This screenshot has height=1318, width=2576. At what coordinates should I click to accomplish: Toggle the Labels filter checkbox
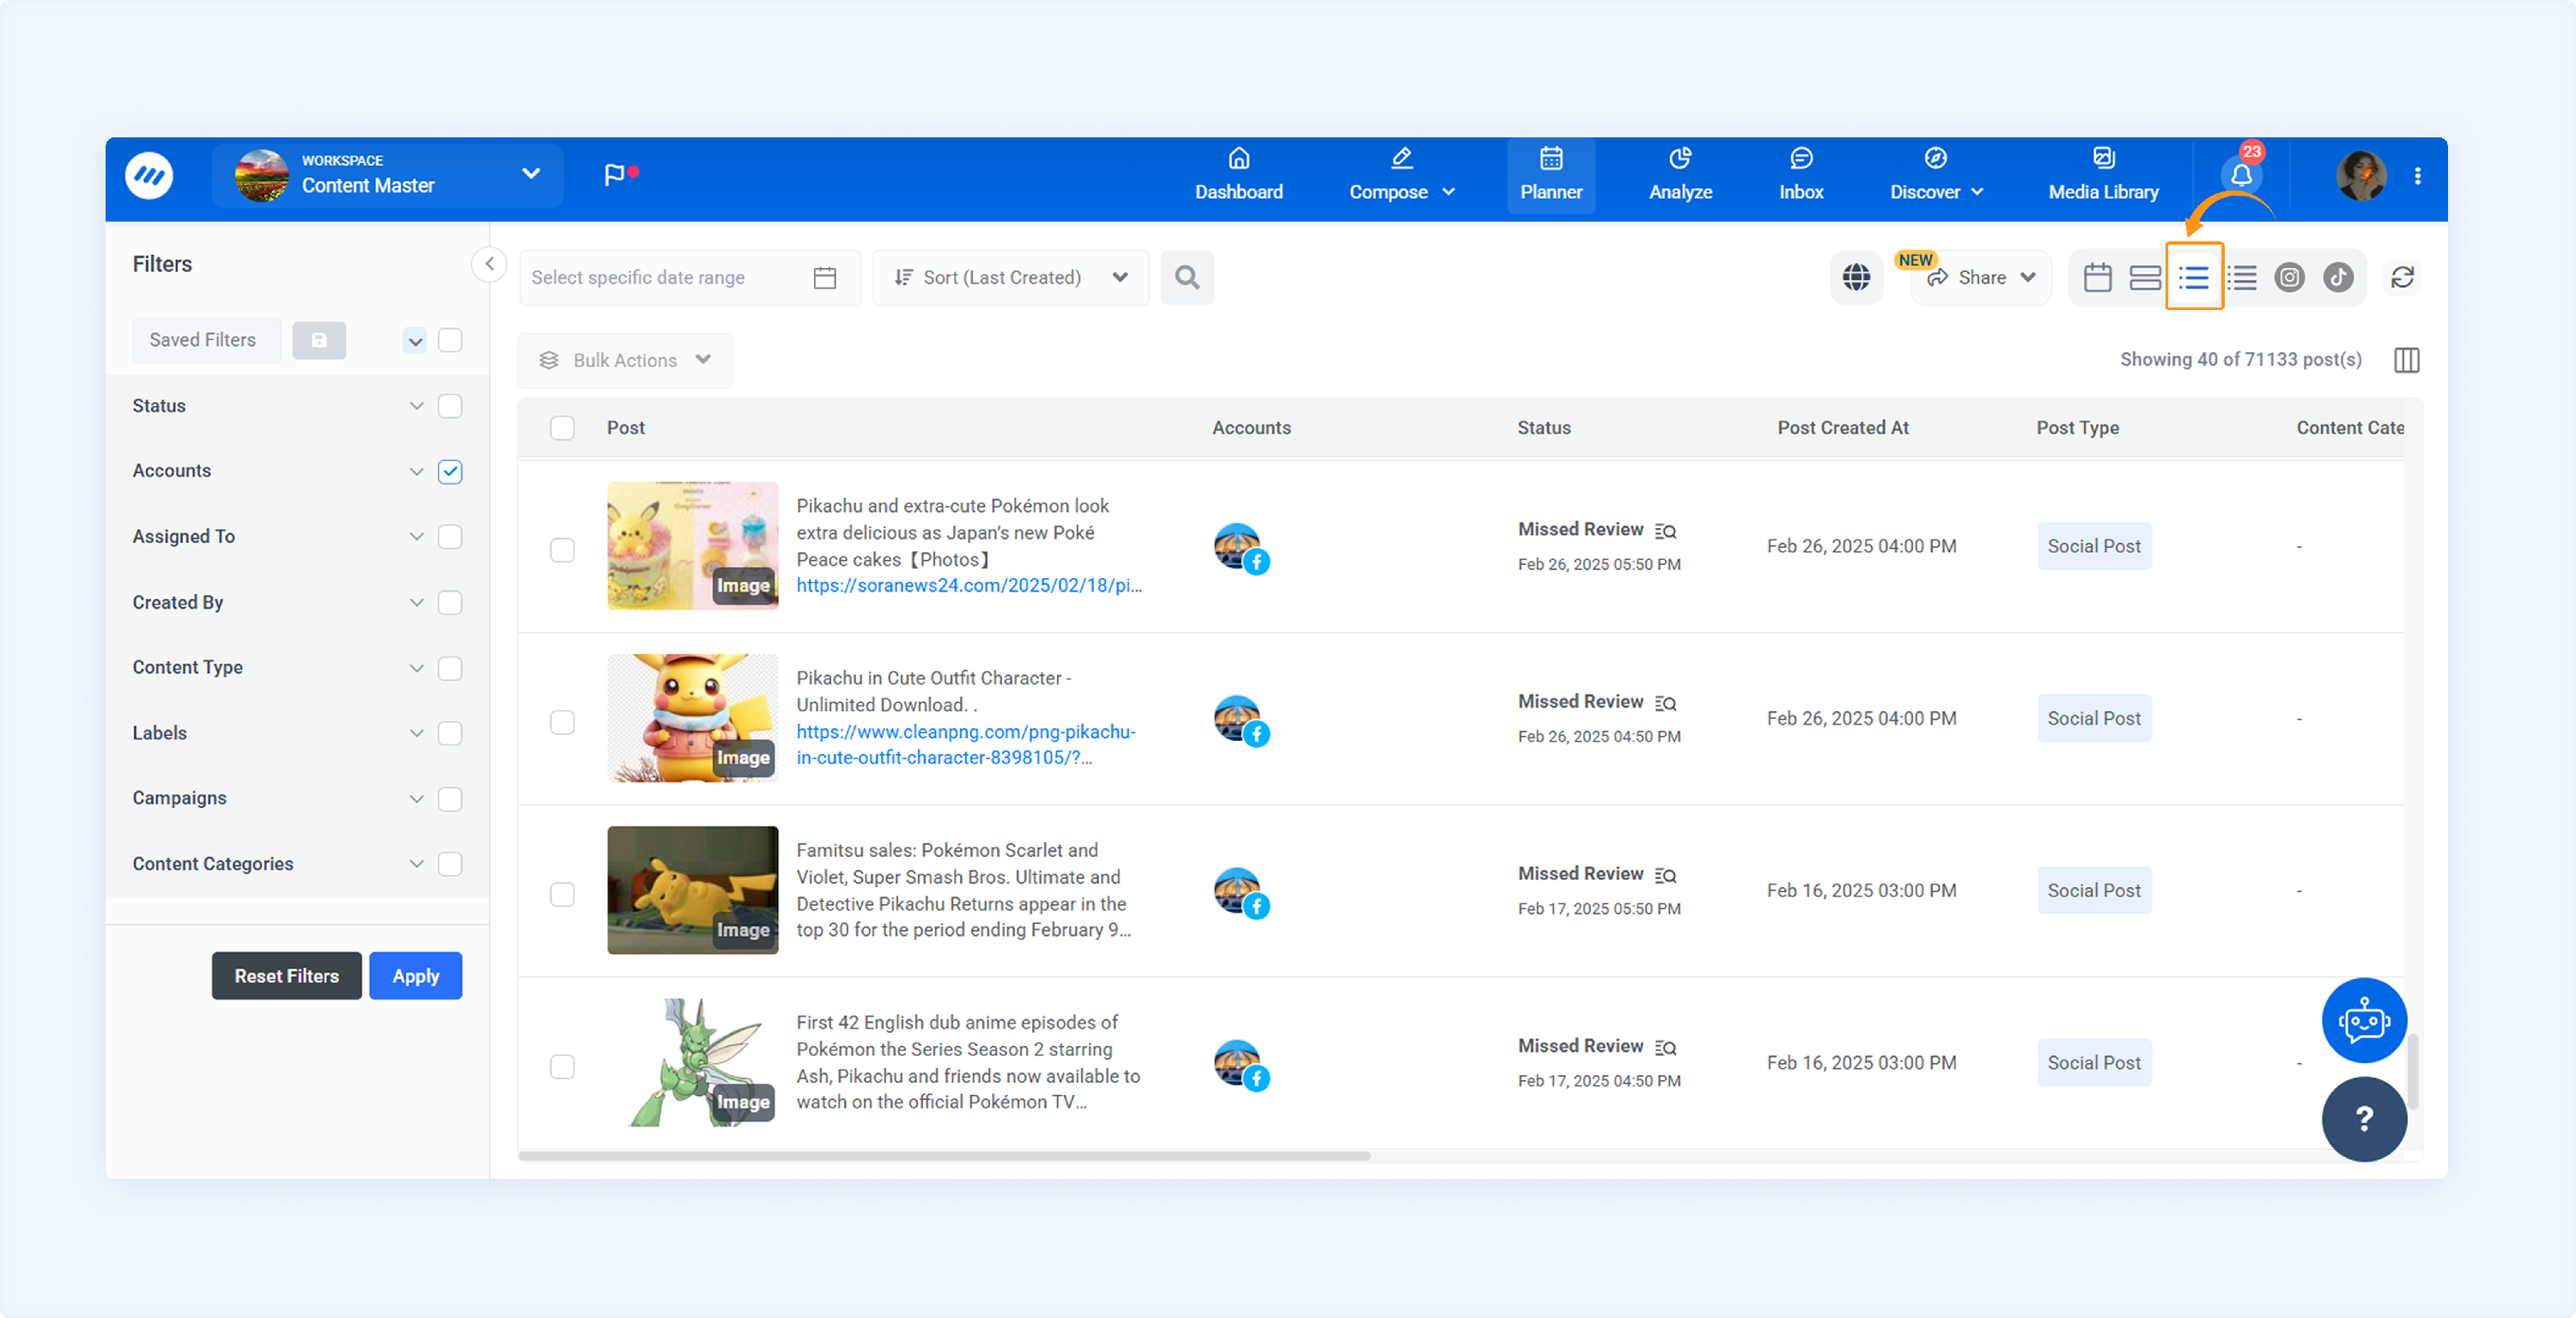450,733
